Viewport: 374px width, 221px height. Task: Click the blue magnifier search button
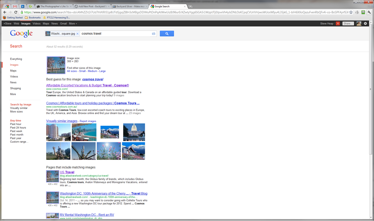tap(167, 33)
